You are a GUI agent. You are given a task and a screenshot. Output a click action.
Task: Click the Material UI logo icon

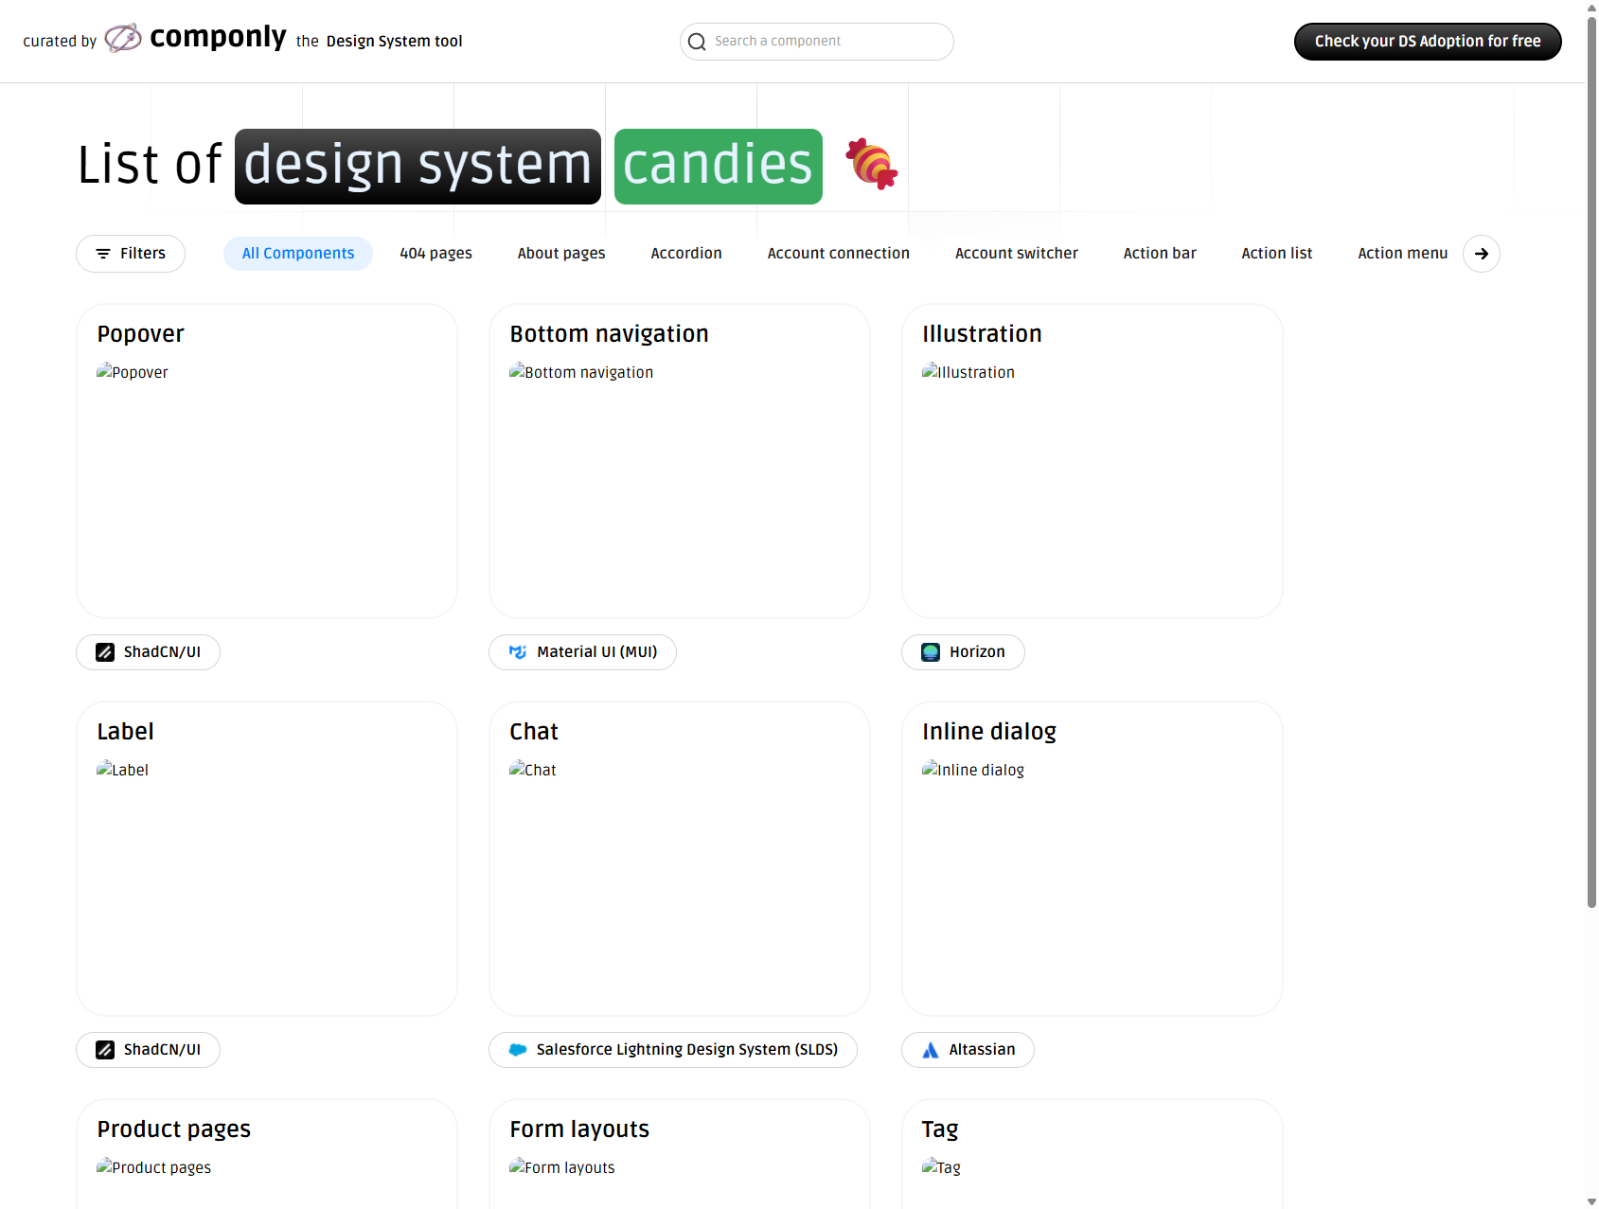(x=518, y=652)
